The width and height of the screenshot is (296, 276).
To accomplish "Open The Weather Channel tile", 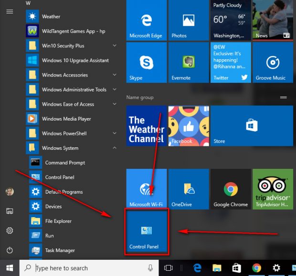I will 147,126.
